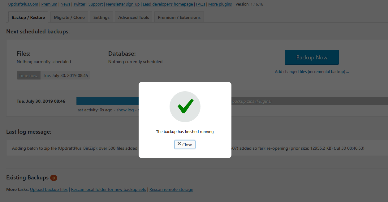The width and height of the screenshot is (388, 202).
Task: Click Add changed files incremental backup link
Action: [x=312, y=71]
